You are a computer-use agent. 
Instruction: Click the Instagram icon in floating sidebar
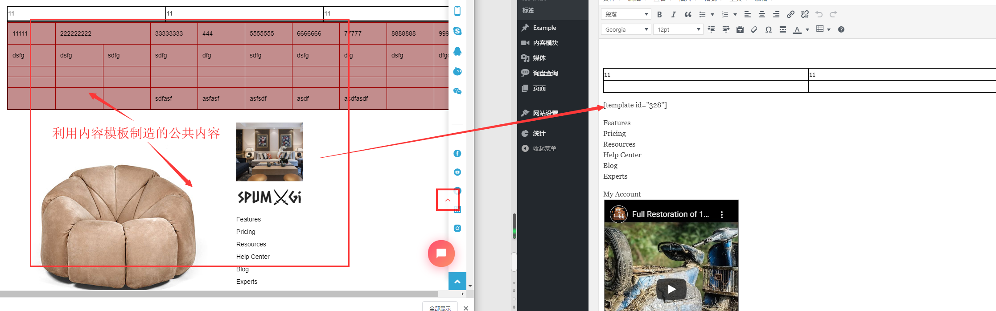(x=457, y=229)
